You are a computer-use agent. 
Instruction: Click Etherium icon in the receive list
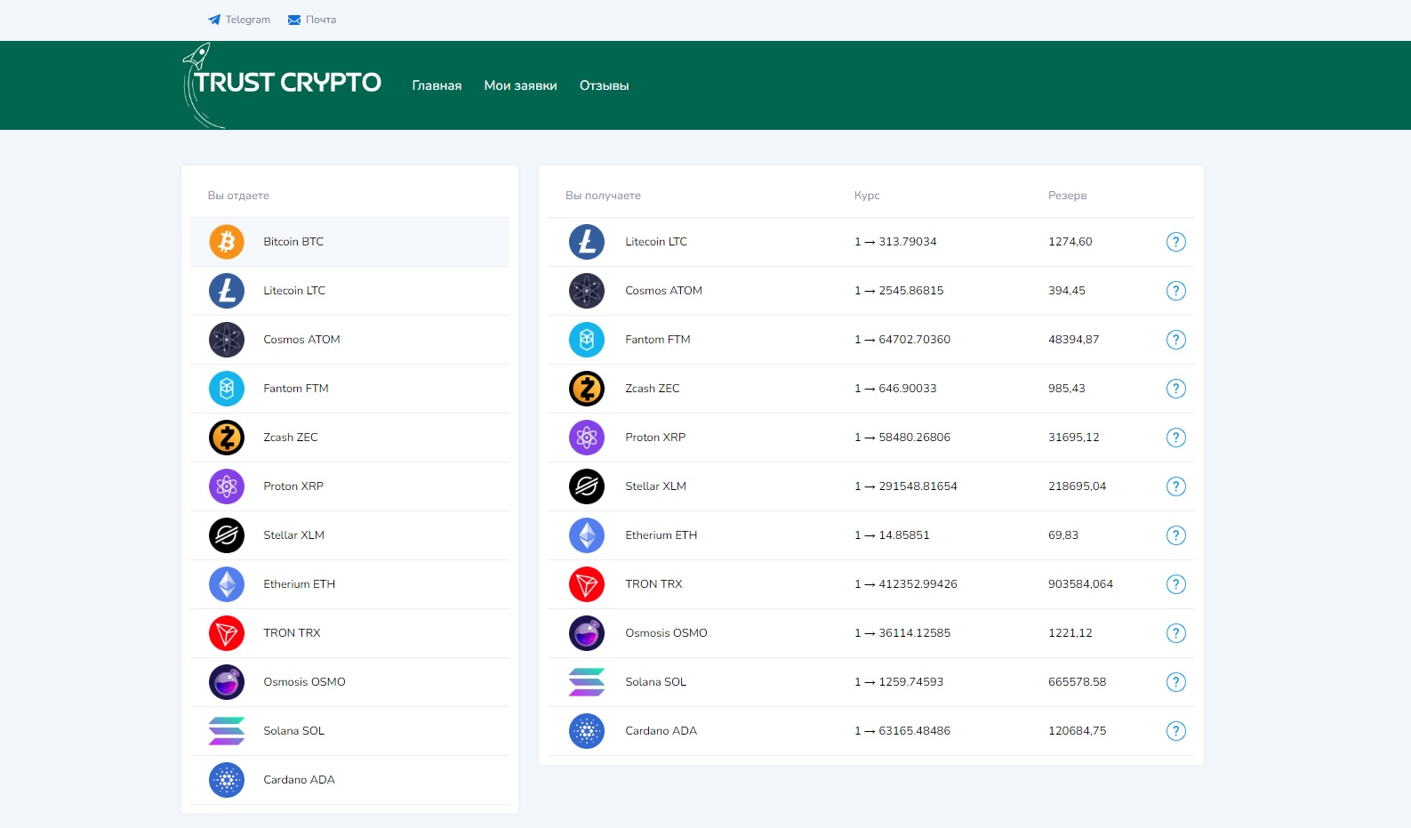click(587, 535)
